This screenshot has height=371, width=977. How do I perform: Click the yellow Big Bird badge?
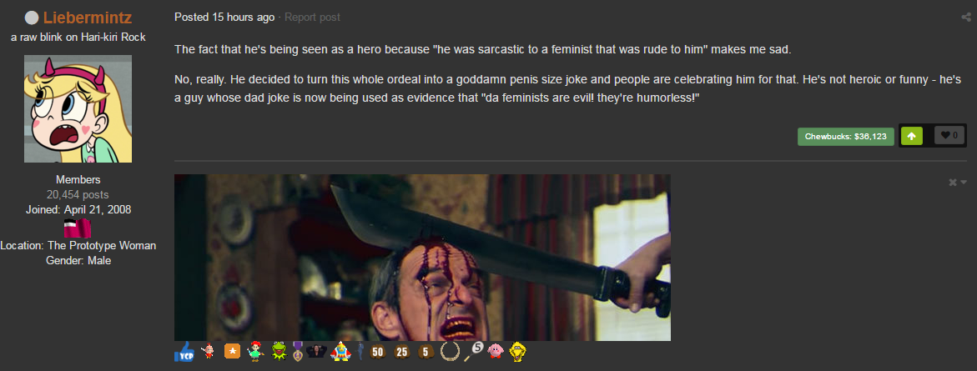click(x=520, y=352)
